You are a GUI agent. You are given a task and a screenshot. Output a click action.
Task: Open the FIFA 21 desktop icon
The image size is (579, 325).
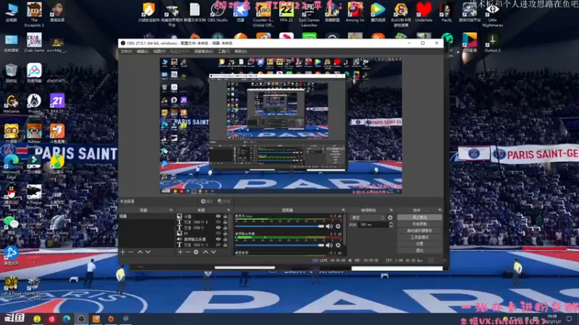[57, 103]
